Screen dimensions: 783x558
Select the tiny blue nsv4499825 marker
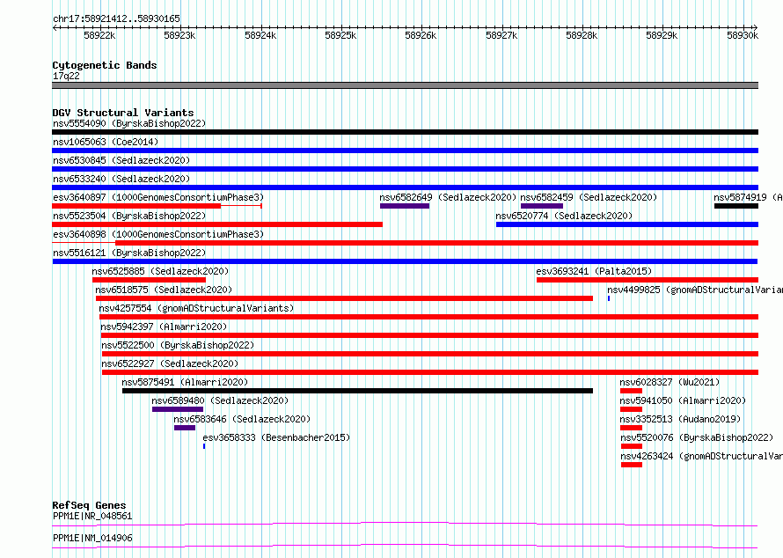(x=609, y=298)
